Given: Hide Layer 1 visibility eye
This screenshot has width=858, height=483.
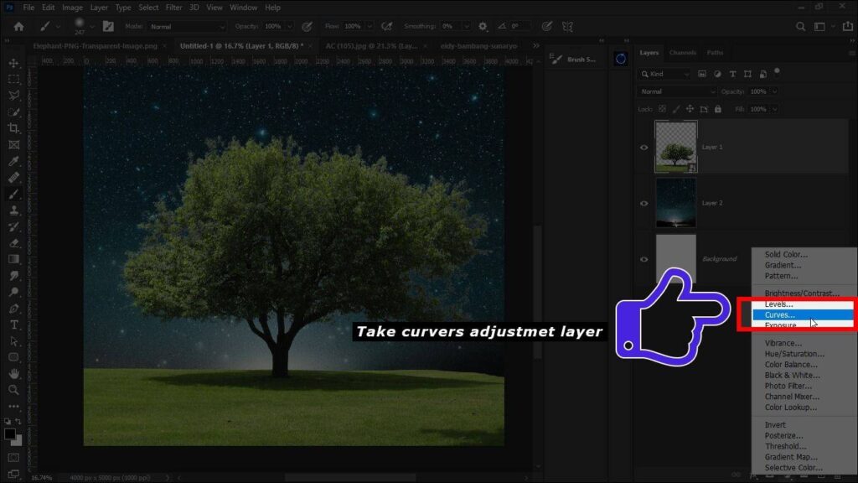Looking at the screenshot, I should click(644, 148).
